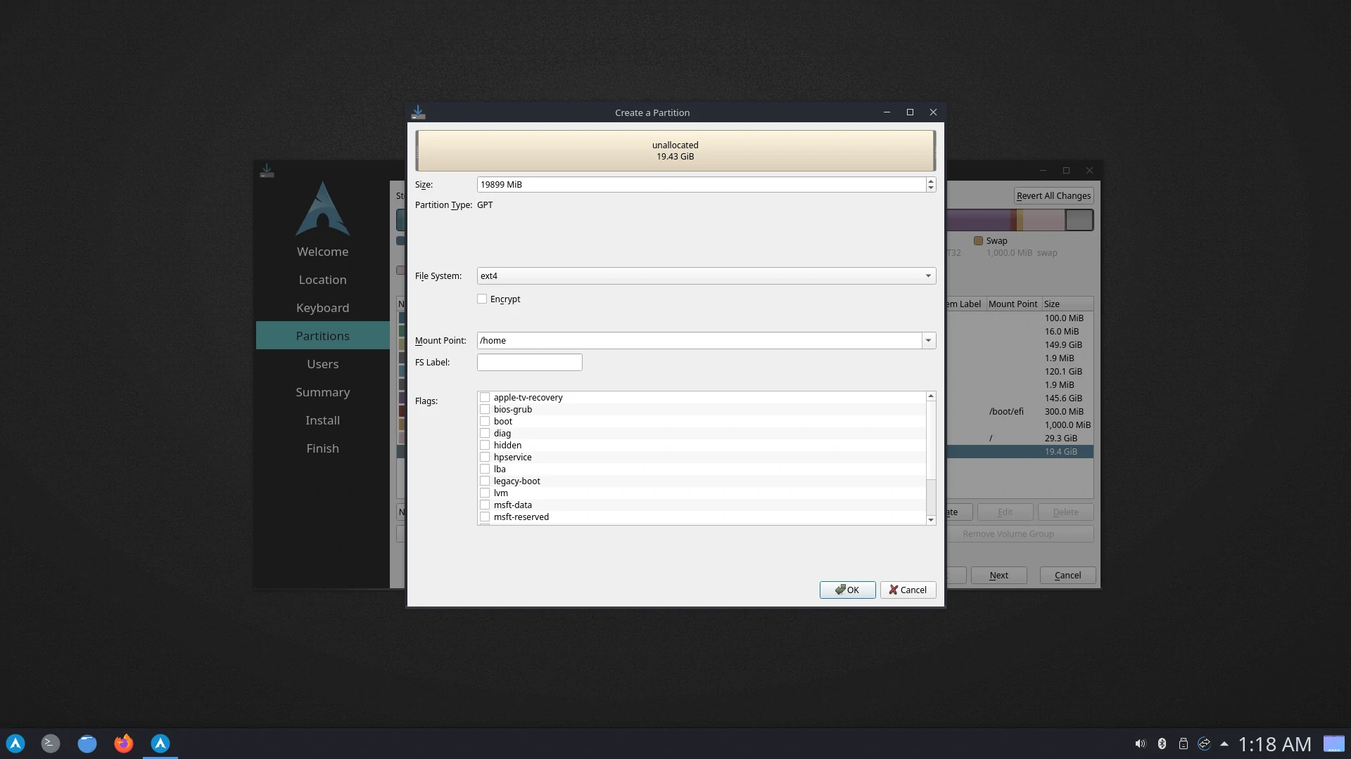Show hidden system tray icons arrow

pyautogui.click(x=1224, y=744)
